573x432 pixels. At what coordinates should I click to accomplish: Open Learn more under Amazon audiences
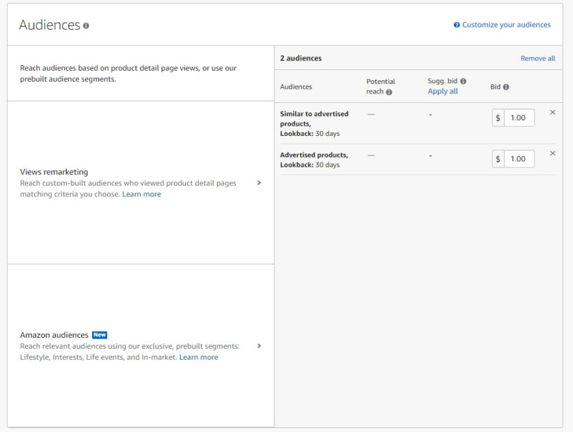[198, 357]
